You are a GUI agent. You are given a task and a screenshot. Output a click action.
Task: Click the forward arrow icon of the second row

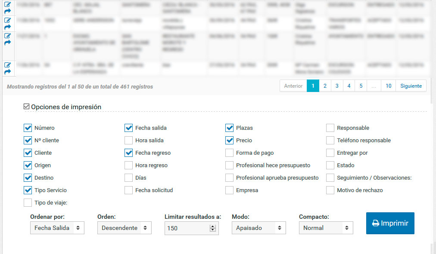pos(7,27)
